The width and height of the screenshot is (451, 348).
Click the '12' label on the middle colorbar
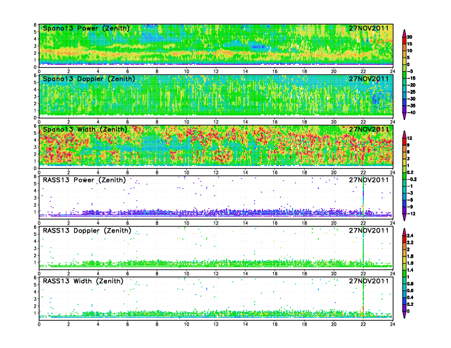click(409, 138)
